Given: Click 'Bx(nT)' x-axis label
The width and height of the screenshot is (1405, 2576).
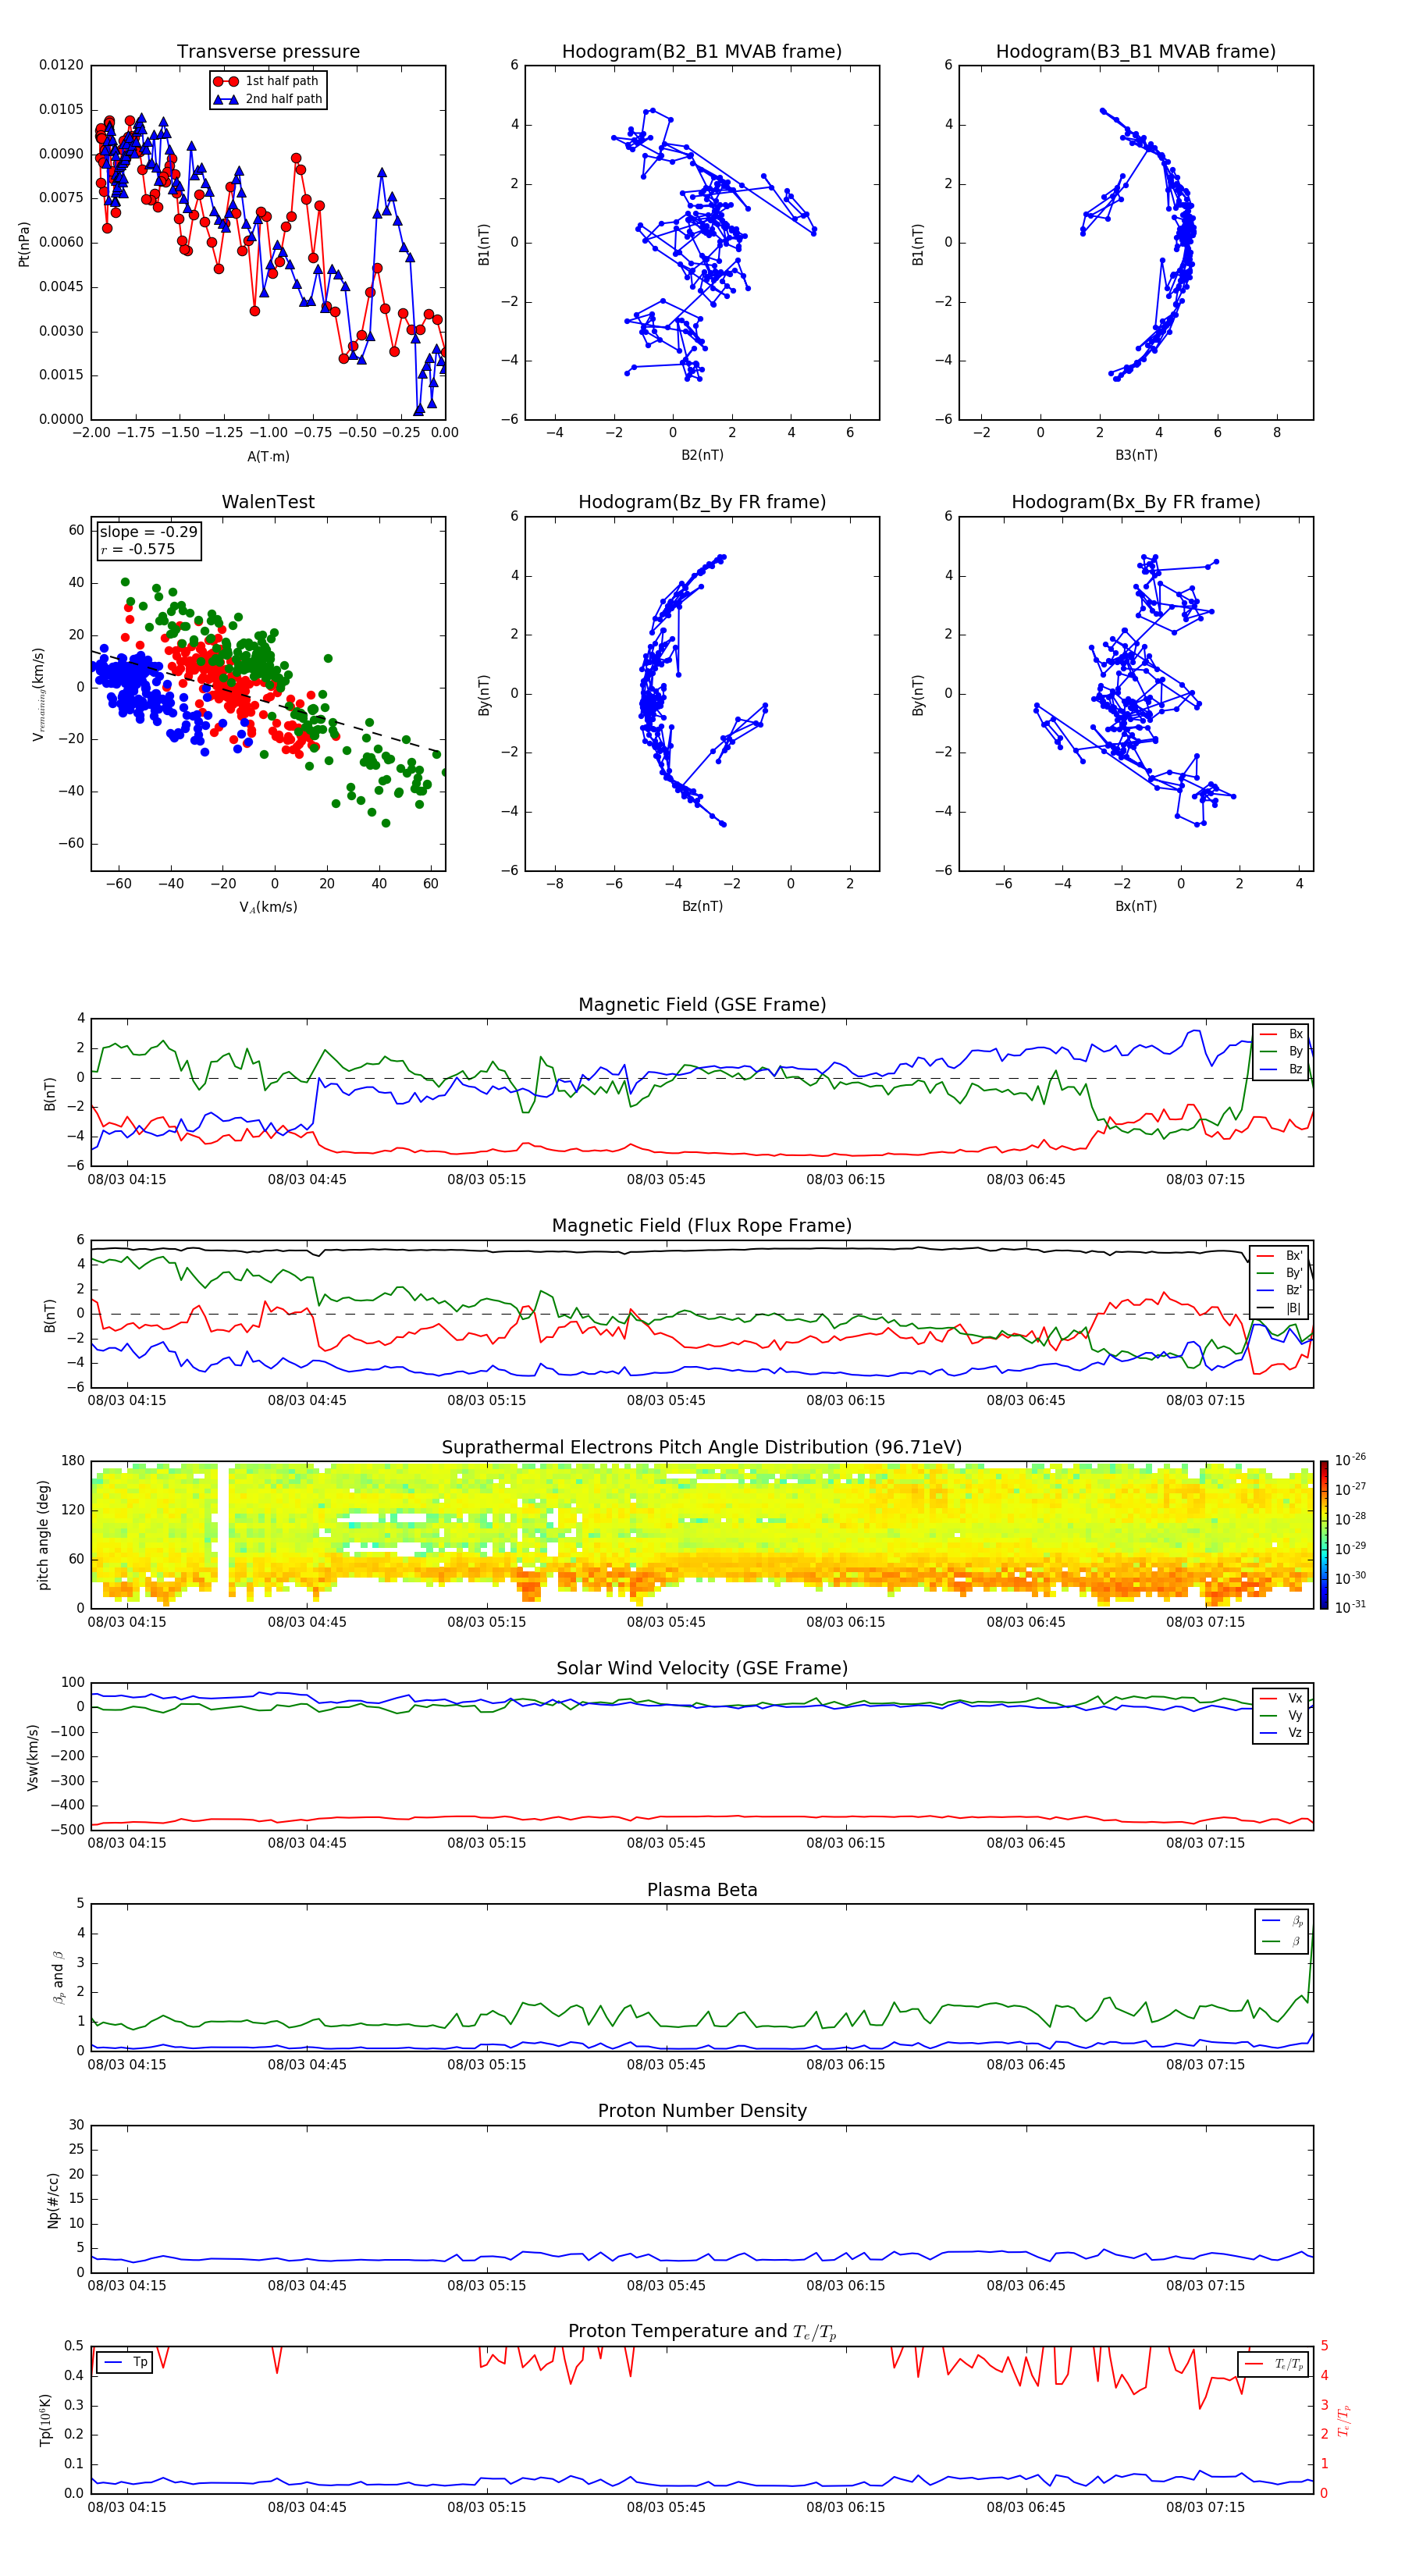Looking at the screenshot, I should click(x=1136, y=906).
